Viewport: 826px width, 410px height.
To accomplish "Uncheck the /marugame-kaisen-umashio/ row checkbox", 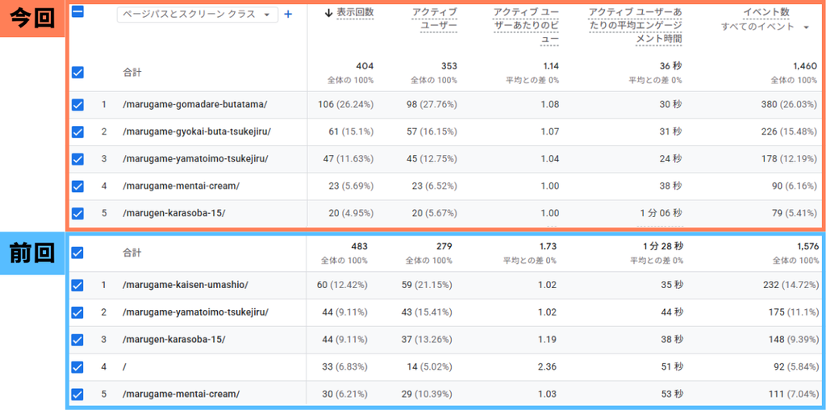I will [77, 285].
